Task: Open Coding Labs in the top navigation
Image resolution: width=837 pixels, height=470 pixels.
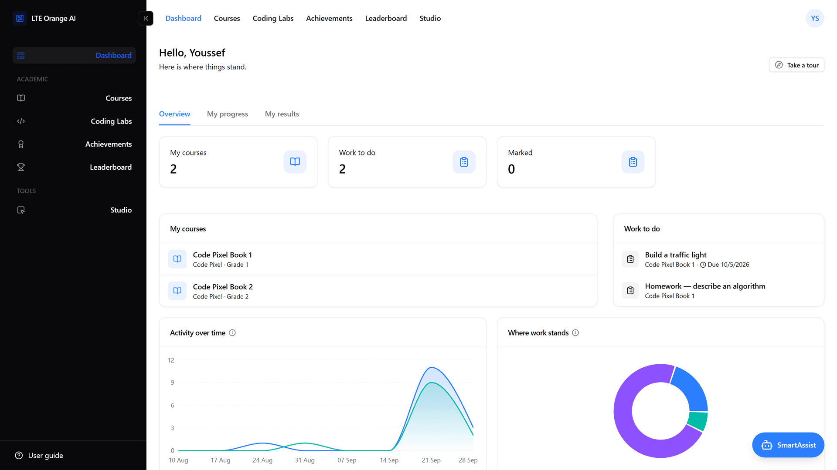Action: (x=273, y=18)
